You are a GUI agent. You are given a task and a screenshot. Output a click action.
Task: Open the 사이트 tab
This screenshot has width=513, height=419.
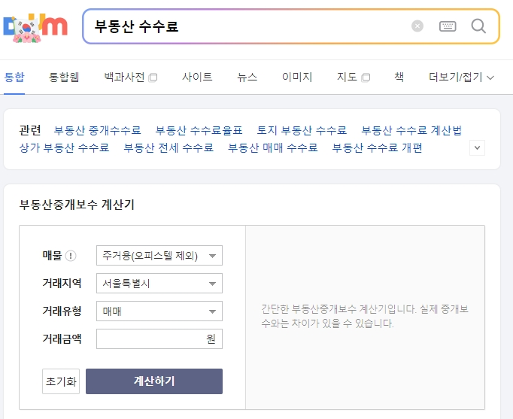click(x=197, y=77)
